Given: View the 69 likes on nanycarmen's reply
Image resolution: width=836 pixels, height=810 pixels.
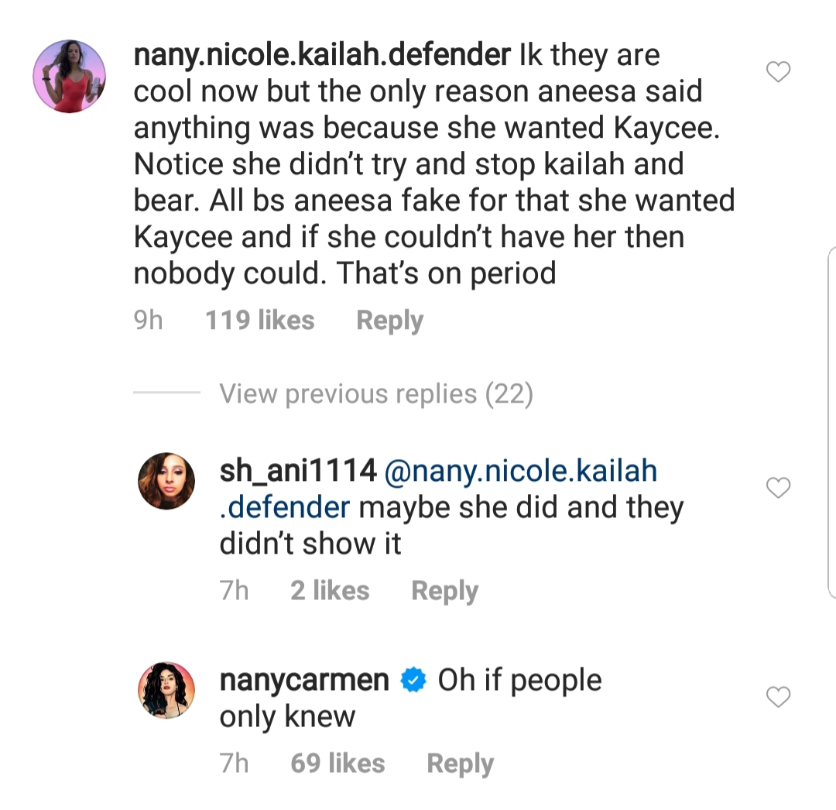Looking at the screenshot, I should click(337, 763).
